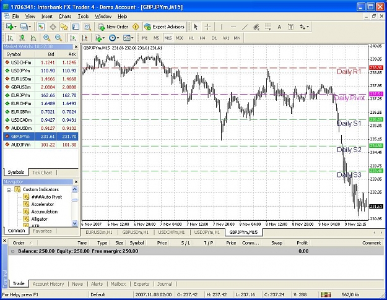
Task: Toggle the Expert Advisors button
Action: (x=164, y=27)
